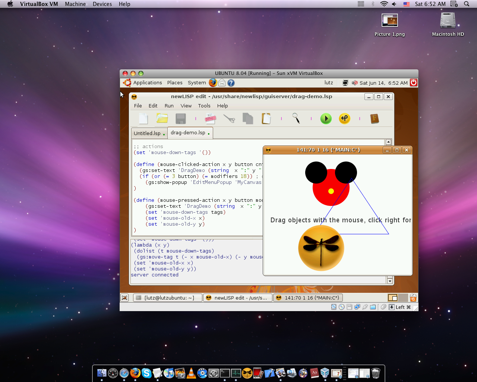Open the Devices menu in macOS menu bar

click(x=102, y=4)
